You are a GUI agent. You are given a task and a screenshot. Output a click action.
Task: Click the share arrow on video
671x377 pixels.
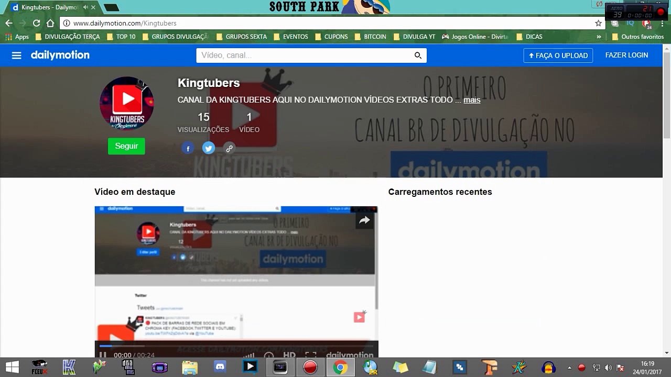tap(364, 220)
